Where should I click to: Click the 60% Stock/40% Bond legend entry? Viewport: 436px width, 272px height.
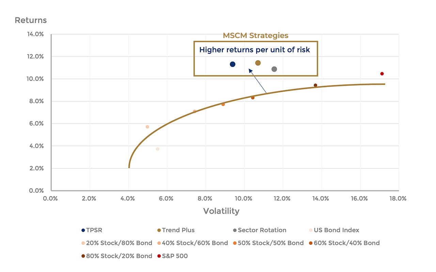tap(344, 243)
